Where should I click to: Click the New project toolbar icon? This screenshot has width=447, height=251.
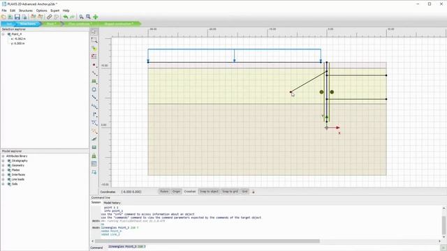3,17
